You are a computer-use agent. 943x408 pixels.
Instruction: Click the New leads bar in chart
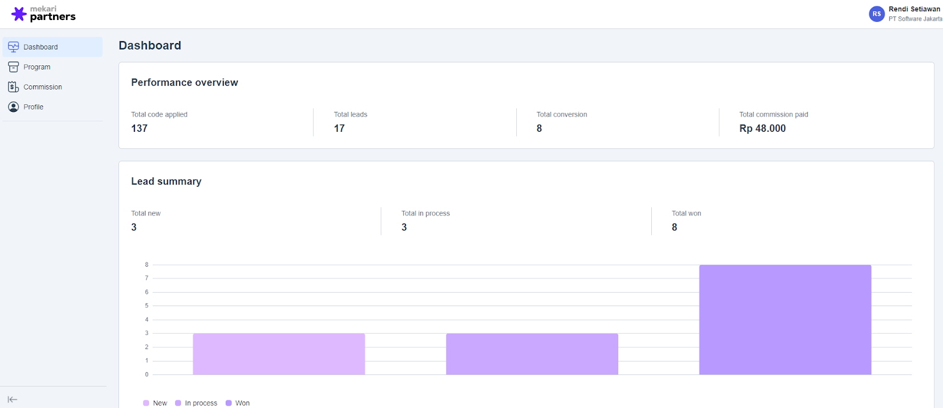pyautogui.click(x=279, y=354)
